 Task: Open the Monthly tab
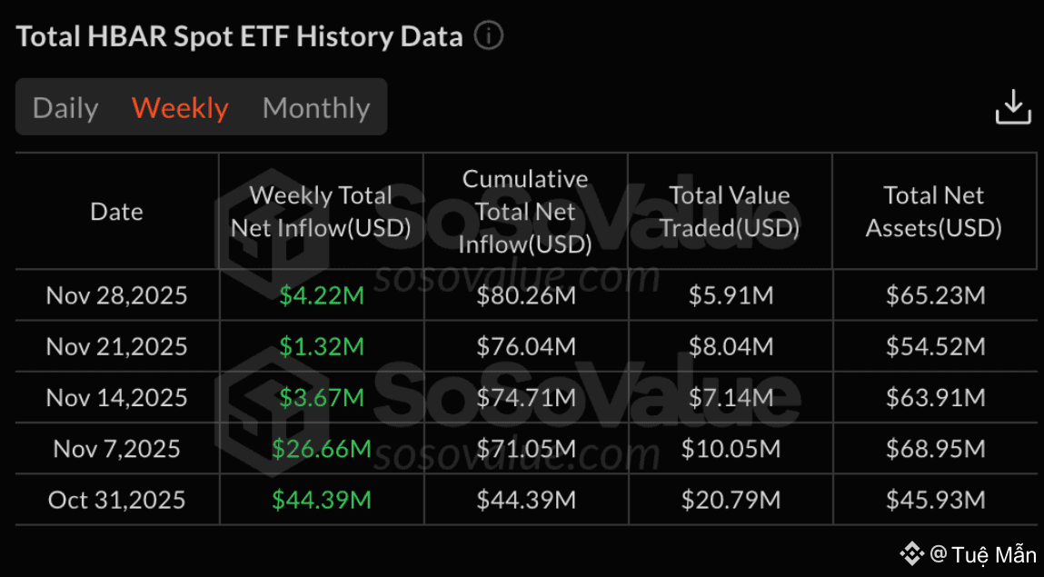(x=316, y=108)
